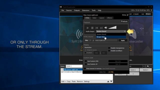Enable Disable transparency checkbox
160x90 pixels.
pos(109,48)
